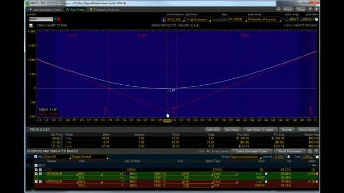Click the wrench icon on the BIDU group row
The height and width of the screenshot is (193, 344).
(314, 166)
